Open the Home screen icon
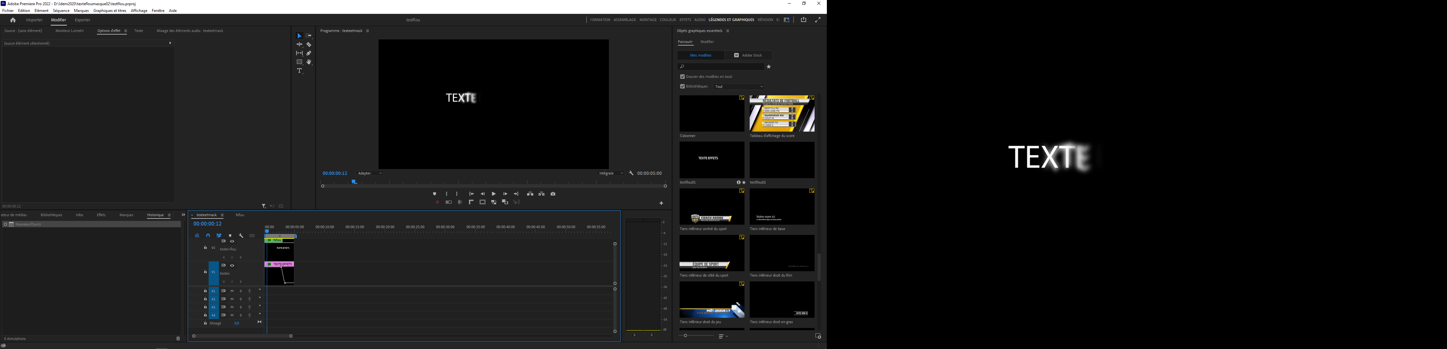 click(x=13, y=20)
